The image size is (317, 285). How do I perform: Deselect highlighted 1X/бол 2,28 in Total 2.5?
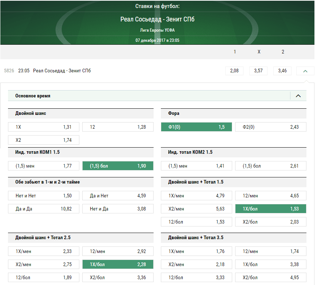(x=118, y=264)
